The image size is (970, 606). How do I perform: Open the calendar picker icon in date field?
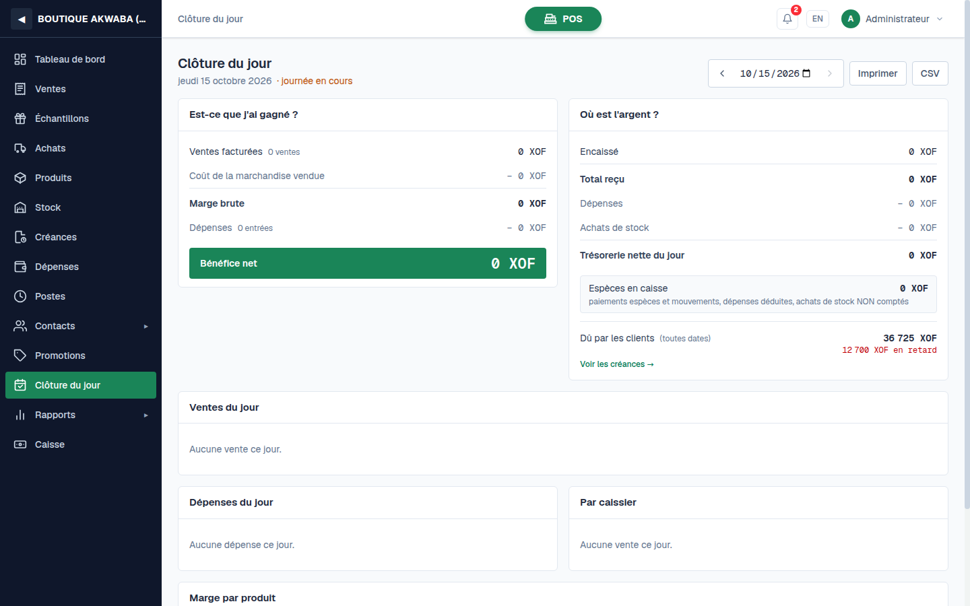coord(806,73)
